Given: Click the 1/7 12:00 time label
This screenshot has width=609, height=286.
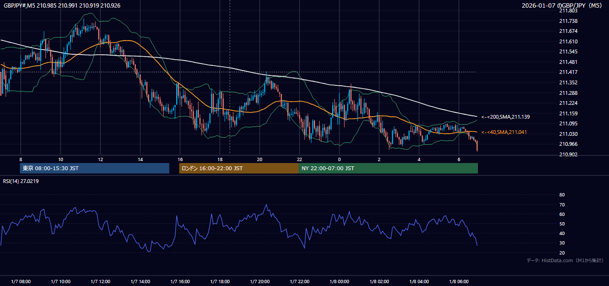Looking at the screenshot, I should (x=100, y=281).
